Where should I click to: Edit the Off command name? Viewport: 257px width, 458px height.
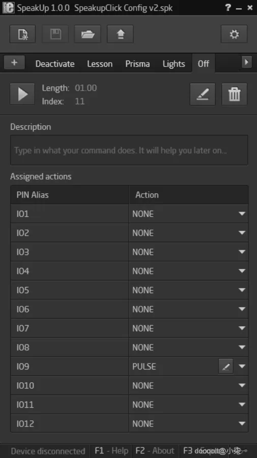point(203,94)
